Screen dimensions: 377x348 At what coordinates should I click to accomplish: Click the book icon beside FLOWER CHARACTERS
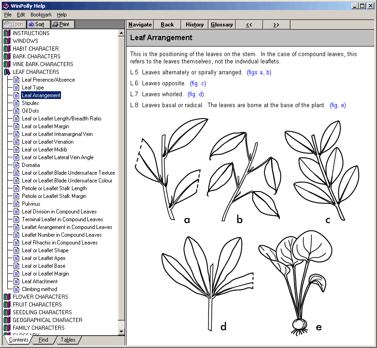click(7, 297)
